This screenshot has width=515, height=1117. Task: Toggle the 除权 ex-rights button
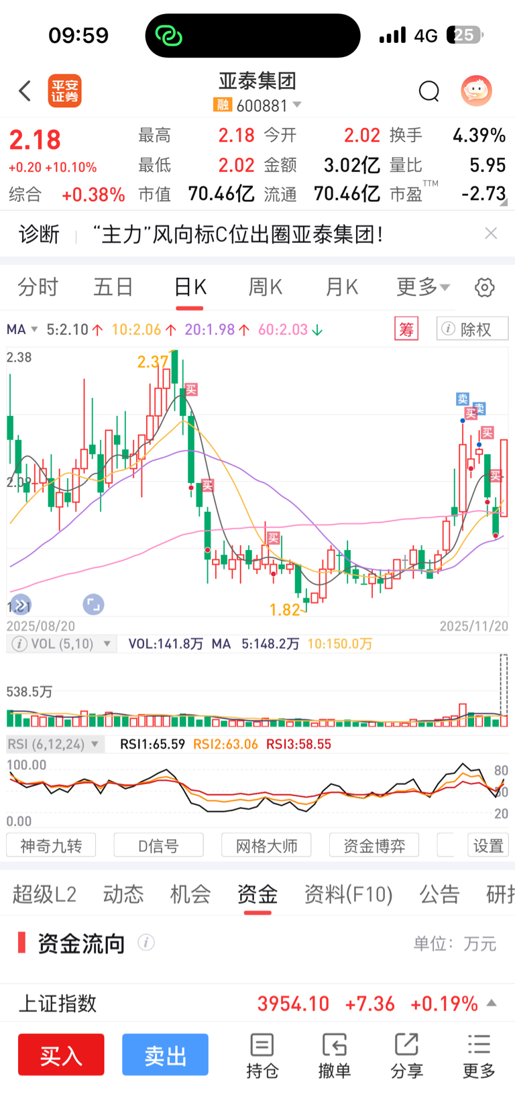pyautogui.click(x=472, y=329)
